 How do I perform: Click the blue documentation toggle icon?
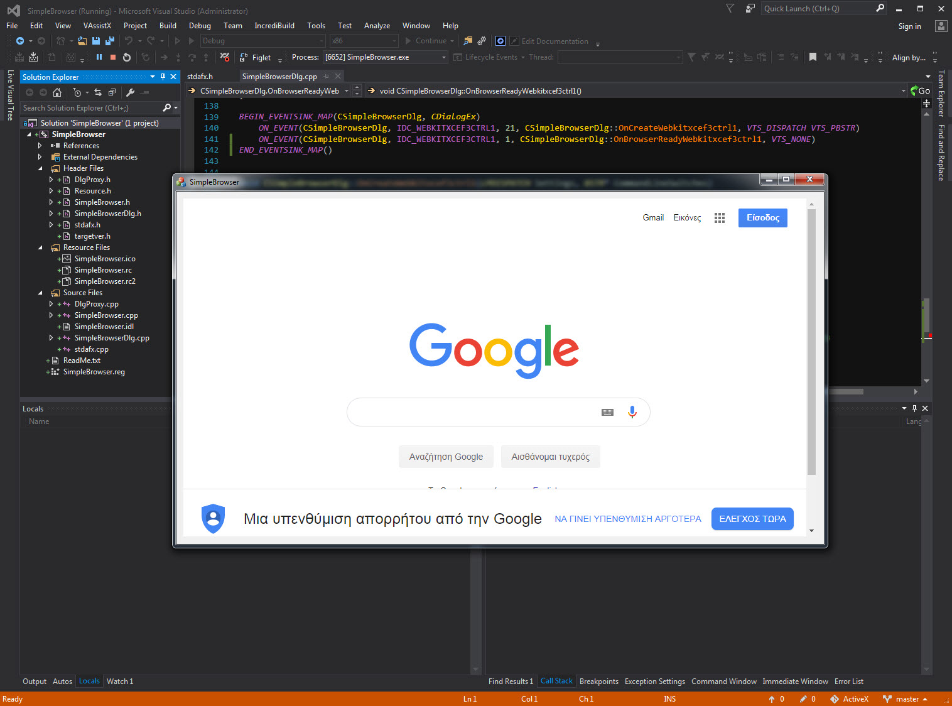tap(500, 41)
